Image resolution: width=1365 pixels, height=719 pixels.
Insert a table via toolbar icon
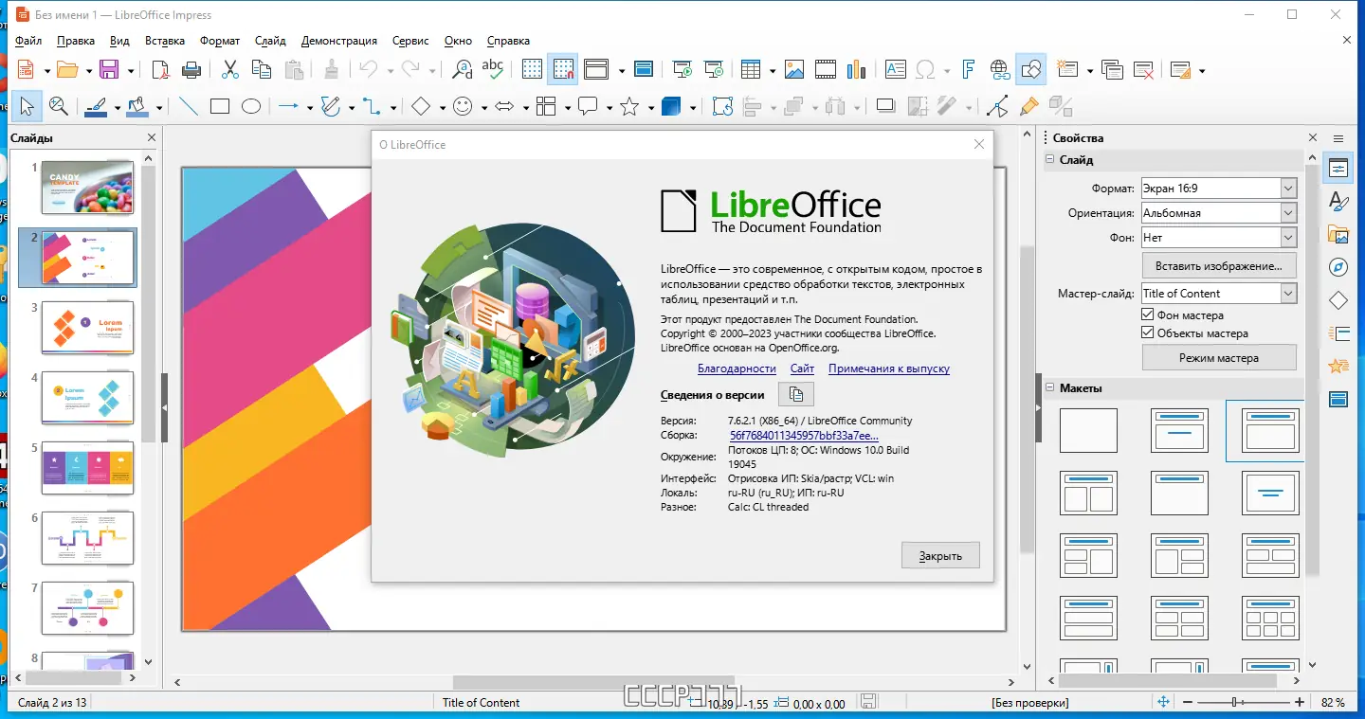tap(751, 69)
